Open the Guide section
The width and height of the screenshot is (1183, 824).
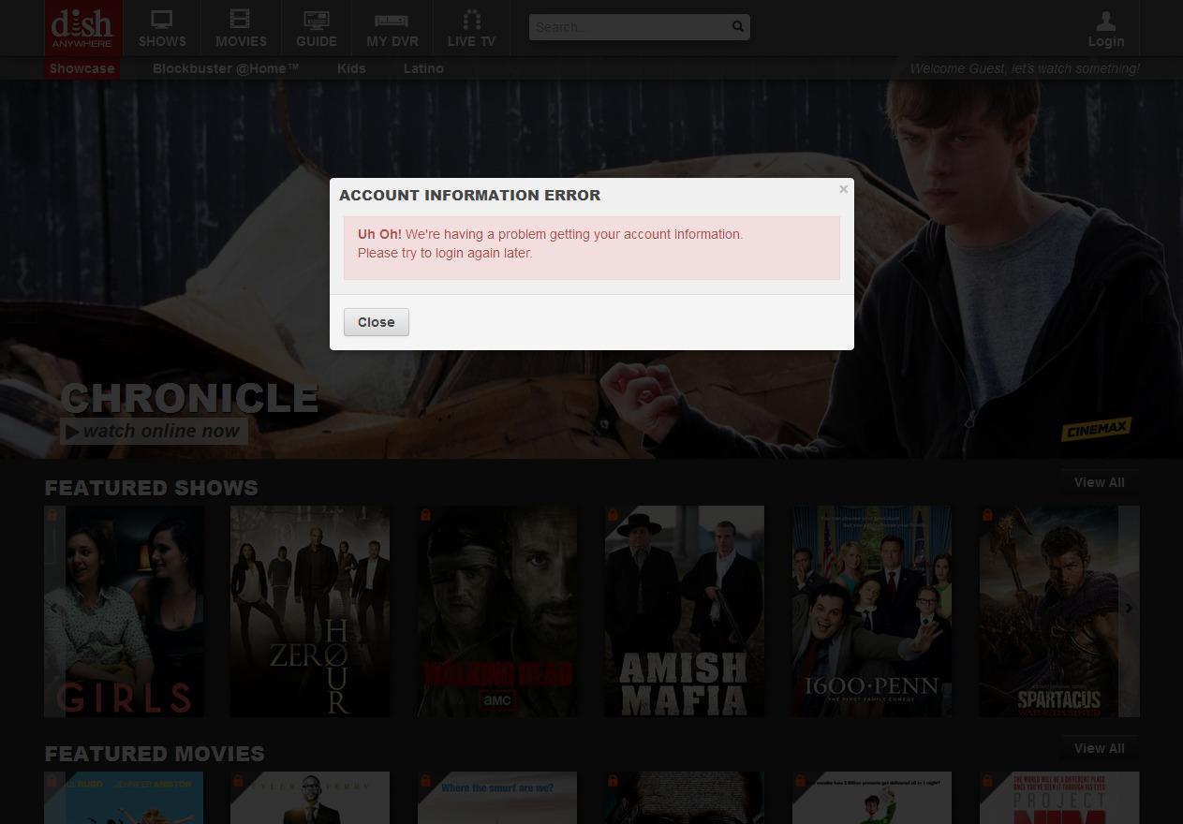point(317,28)
